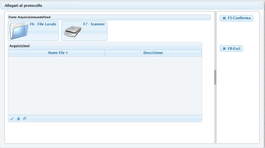The height and width of the screenshot is (148, 265).
Task: Delete selected acquisition with the trash icon
Action: click(x=18, y=119)
